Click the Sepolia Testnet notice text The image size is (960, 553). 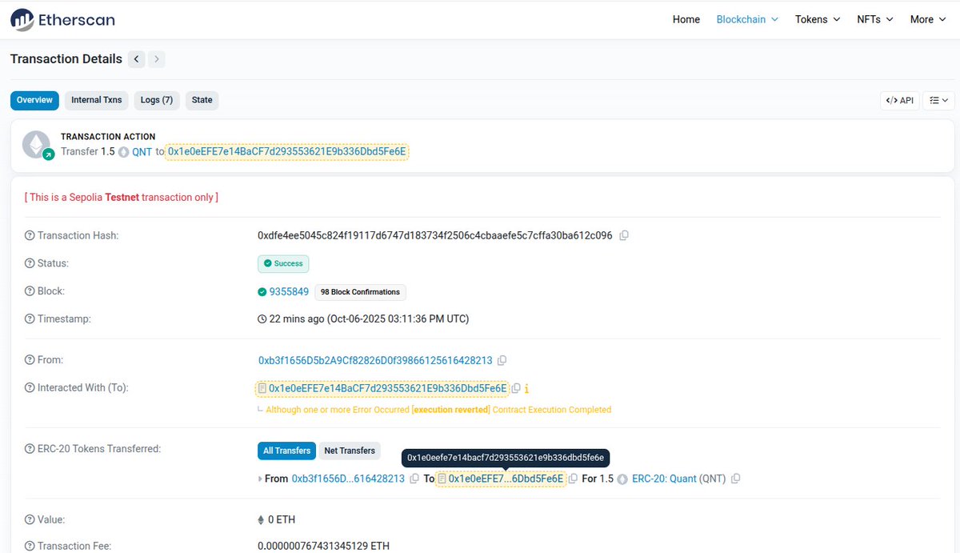(122, 197)
